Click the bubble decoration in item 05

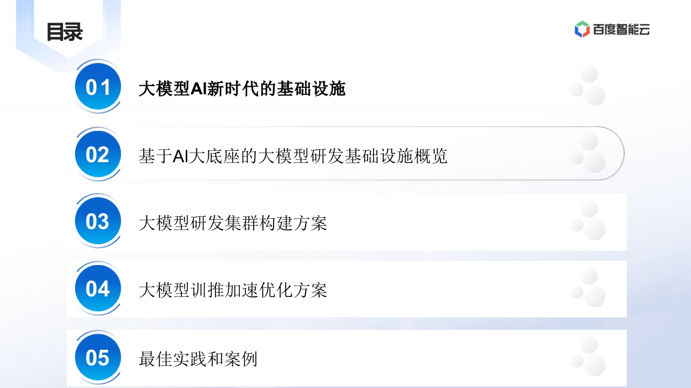pyautogui.click(x=588, y=356)
